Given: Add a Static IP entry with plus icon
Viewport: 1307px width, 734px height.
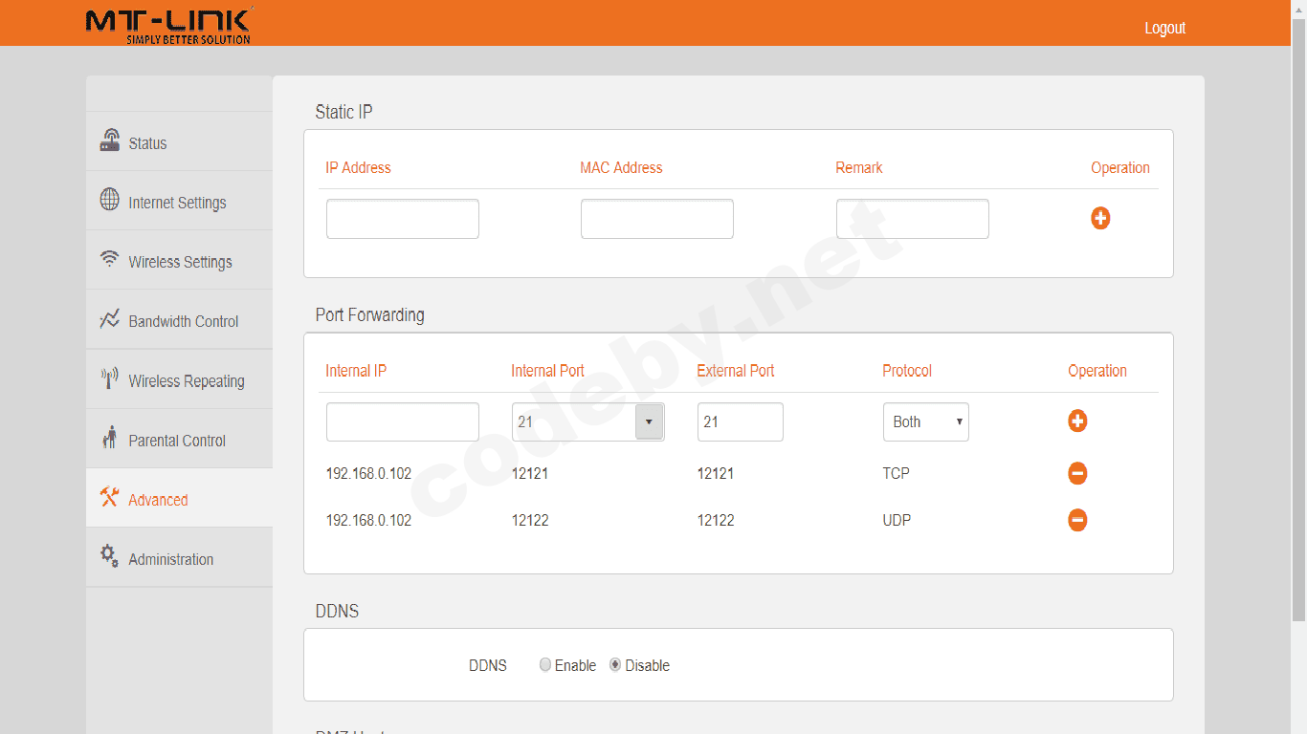Looking at the screenshot, I should (1100, 218).
